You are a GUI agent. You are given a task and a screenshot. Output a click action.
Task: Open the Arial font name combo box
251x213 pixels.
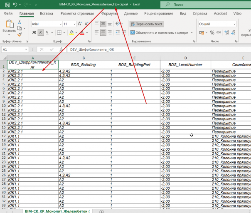tap(47, 24)
